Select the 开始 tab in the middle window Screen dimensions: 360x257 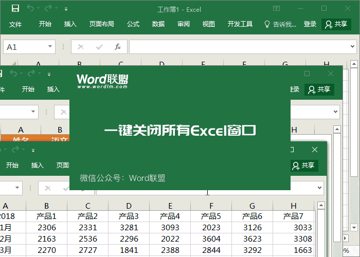(28, 89)
